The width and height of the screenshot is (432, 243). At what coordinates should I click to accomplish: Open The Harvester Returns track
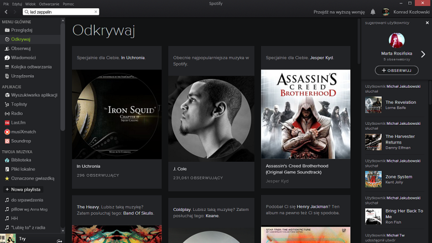coord(400,139)
